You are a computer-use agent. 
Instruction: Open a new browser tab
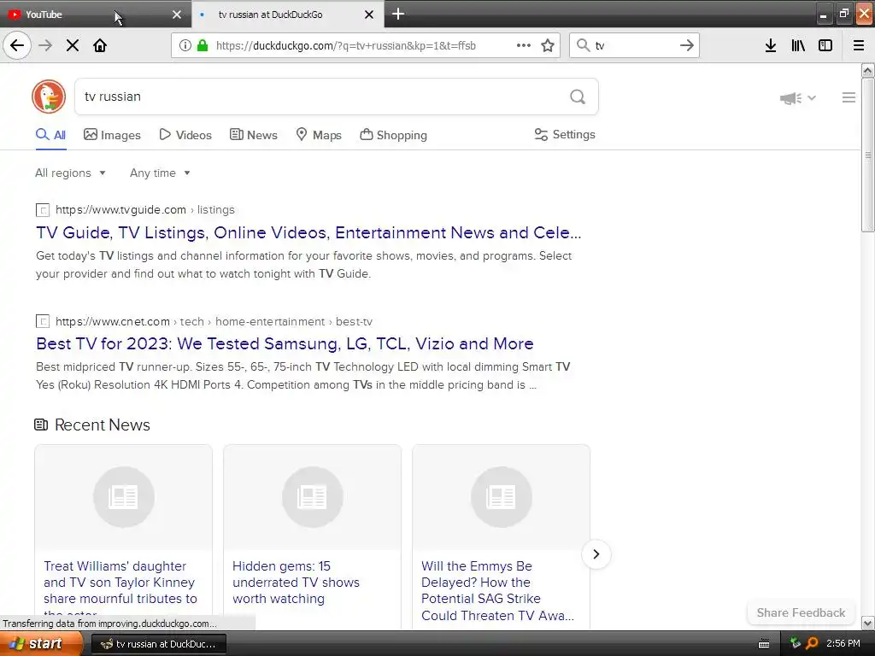398,14
